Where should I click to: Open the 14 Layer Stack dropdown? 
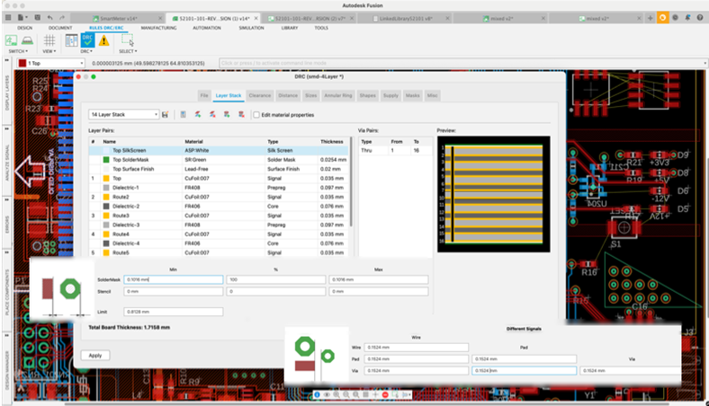[x=123, y=115]
